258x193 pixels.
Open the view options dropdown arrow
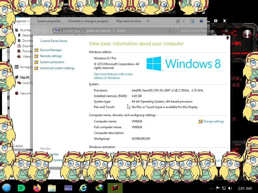click(184, 21)
